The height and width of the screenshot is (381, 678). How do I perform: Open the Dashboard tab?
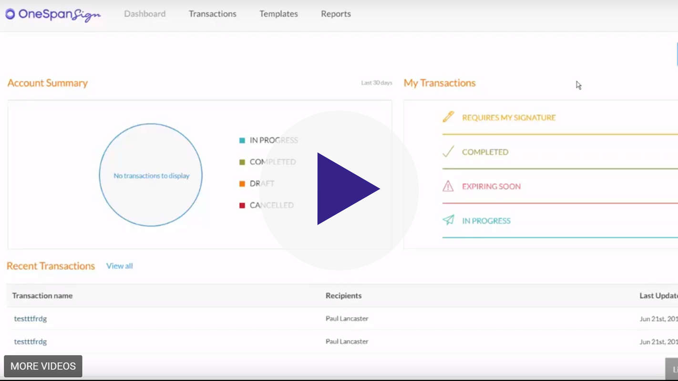(x=144, y=14)
